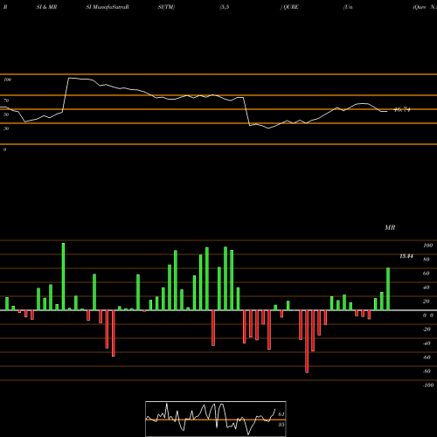This screenshot has width=437, height=437.
Task: Click the 'iQure N.' company name text
Action: 425,7
